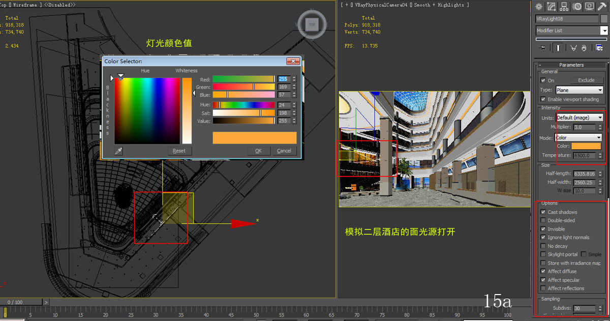Open the light Type dropdown (Plane)
Viewport: 610px width, 321px height.
coord(579,90)
